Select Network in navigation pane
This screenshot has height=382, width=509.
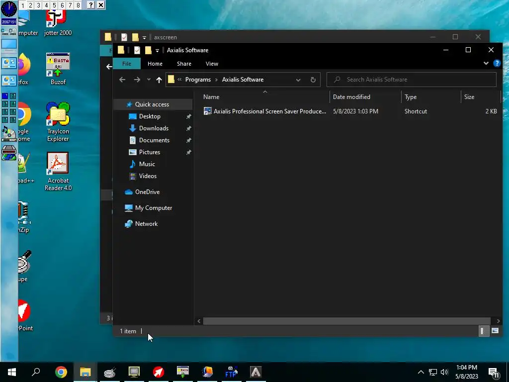pyautogui.click(x=153, y=224)
